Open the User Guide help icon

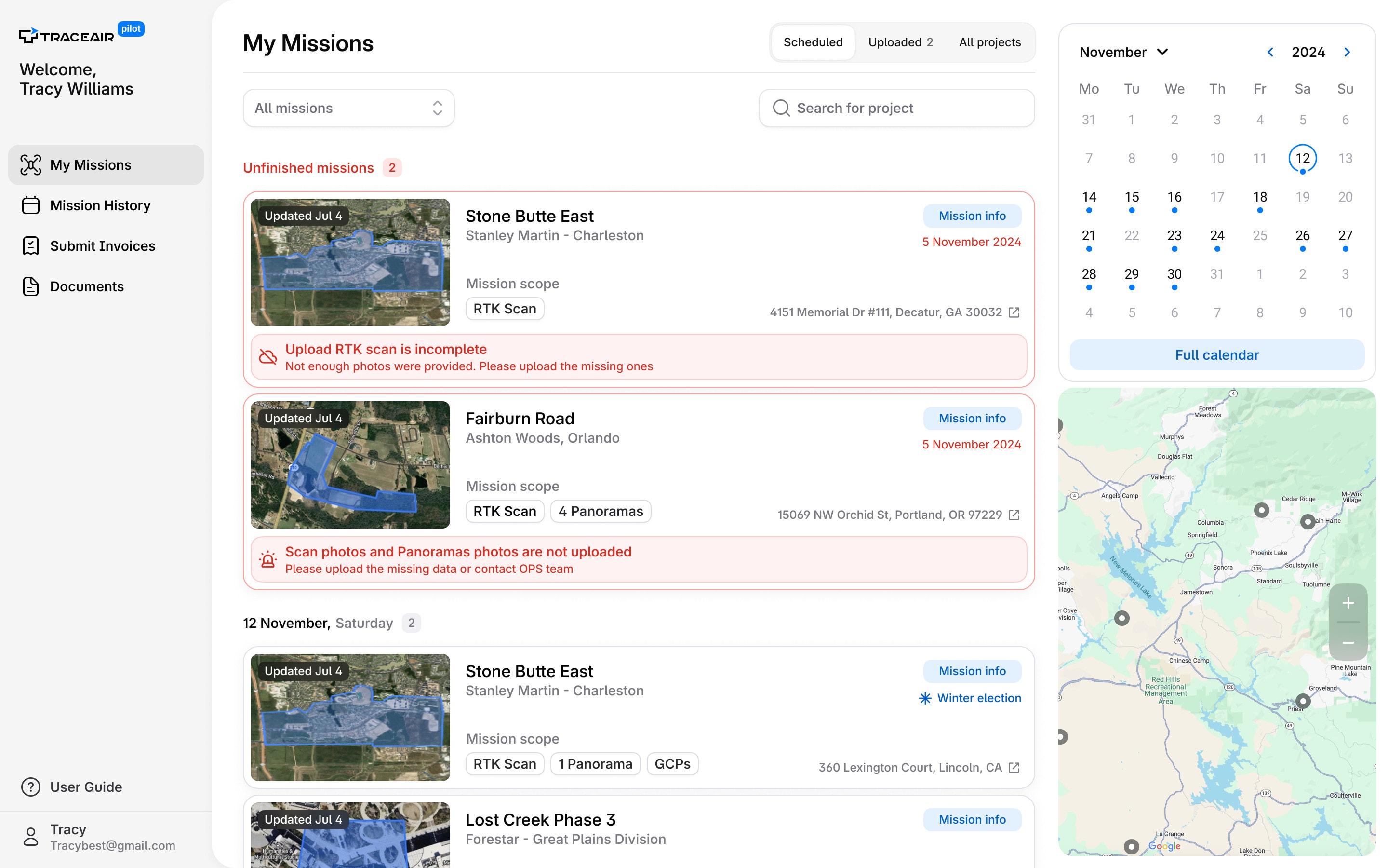tap(30, 787)
